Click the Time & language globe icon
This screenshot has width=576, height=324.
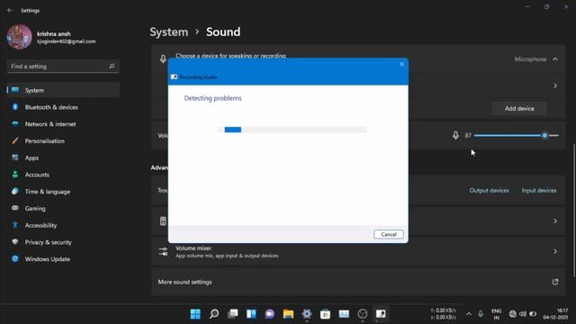15,192
